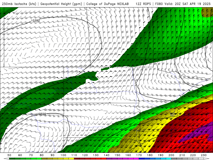The image size is (213, 160).
Task: Click the '90' color bar label
Action: point(52,155)
